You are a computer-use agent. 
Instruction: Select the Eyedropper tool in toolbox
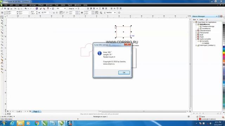(x=2, y=63)
